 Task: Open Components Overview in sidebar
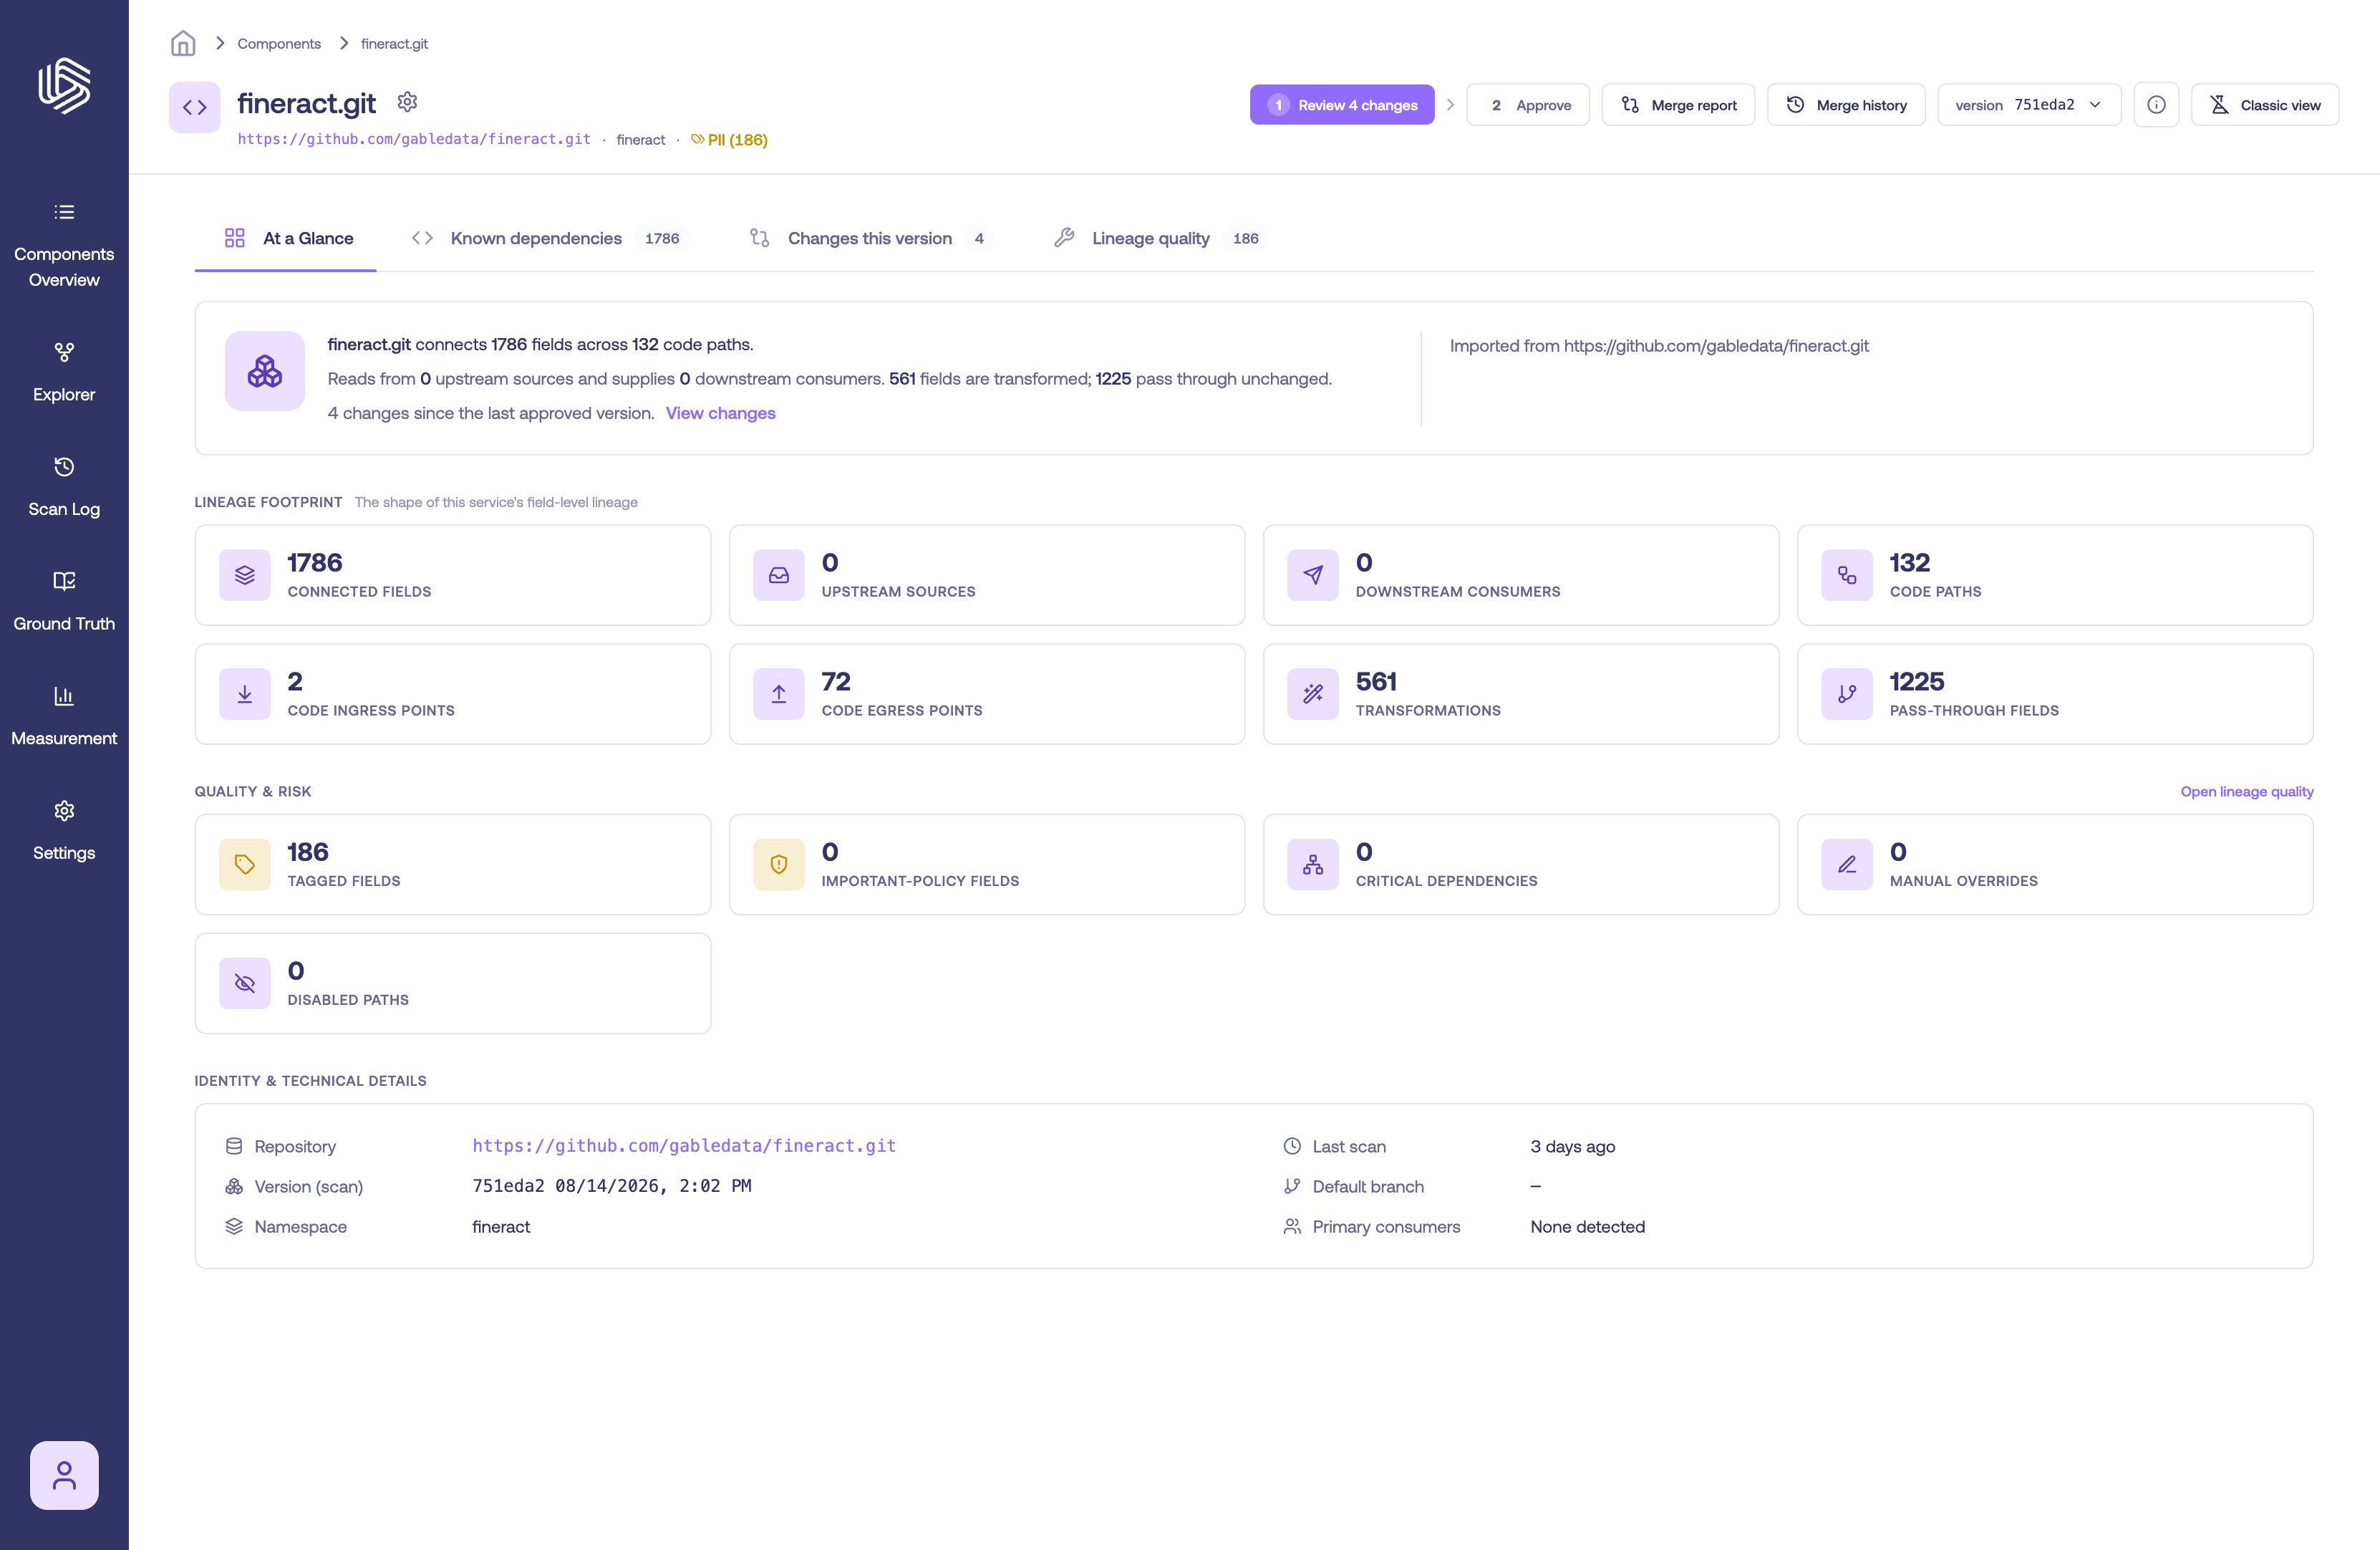tap(64, 246)
